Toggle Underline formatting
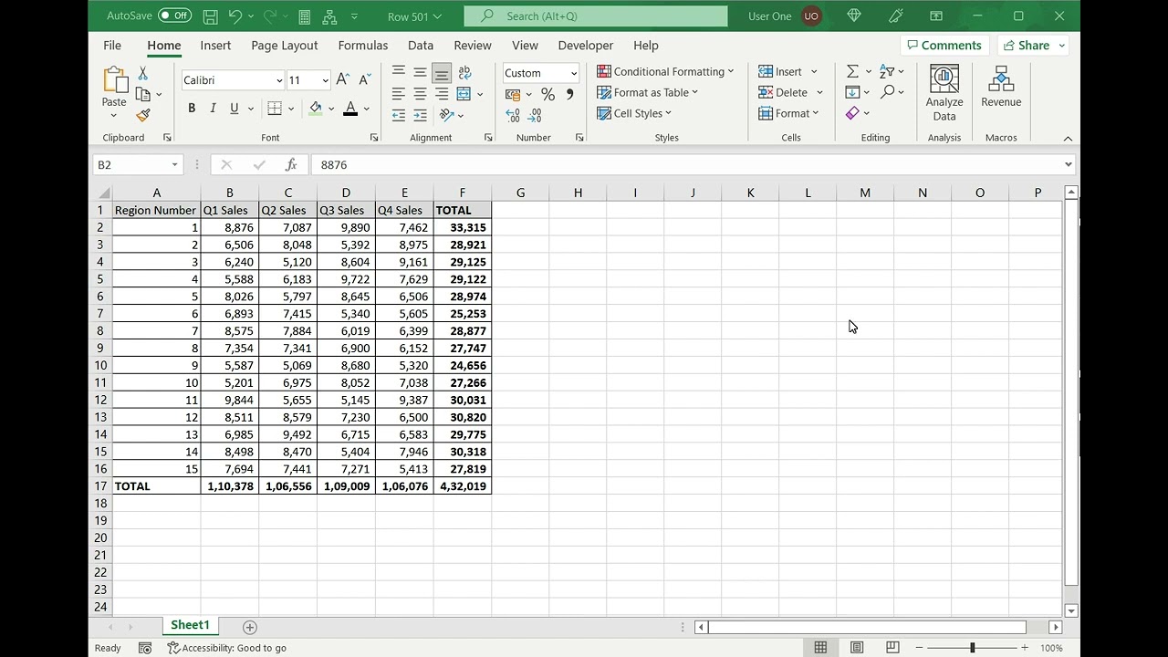 (x=235, y=109)
